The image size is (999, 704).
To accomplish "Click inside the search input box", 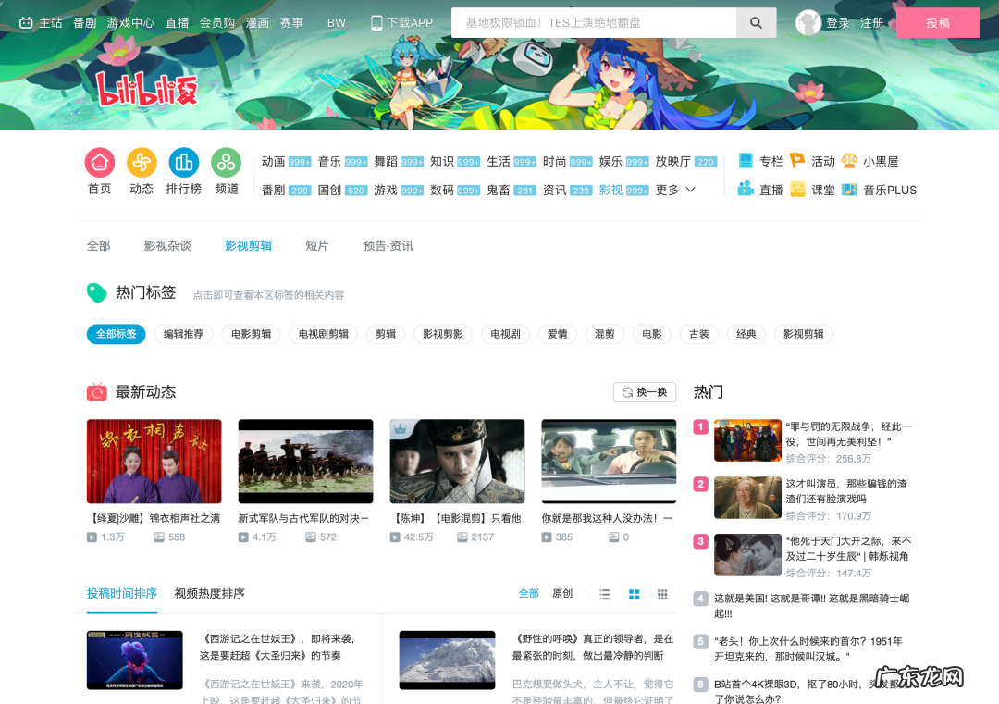I will (x=592, y=23).
